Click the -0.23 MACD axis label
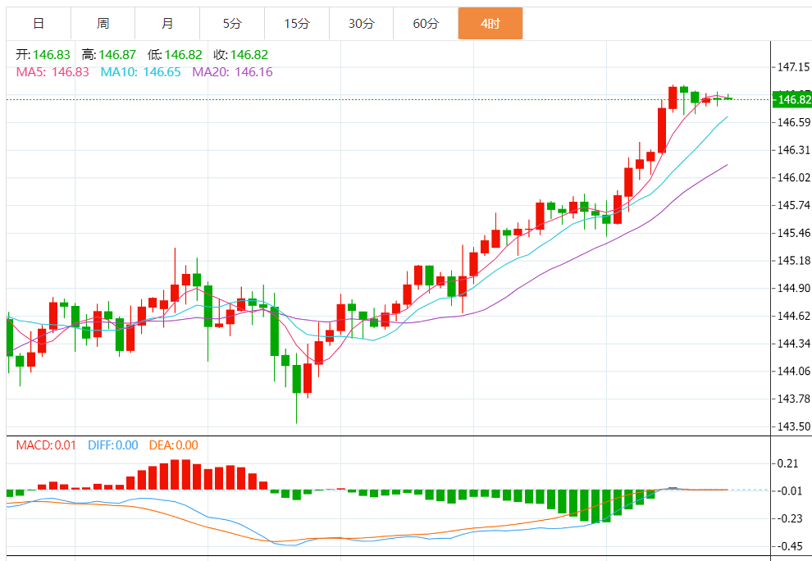The height and width of the screenshot is (561, 812). pos(790,518)
